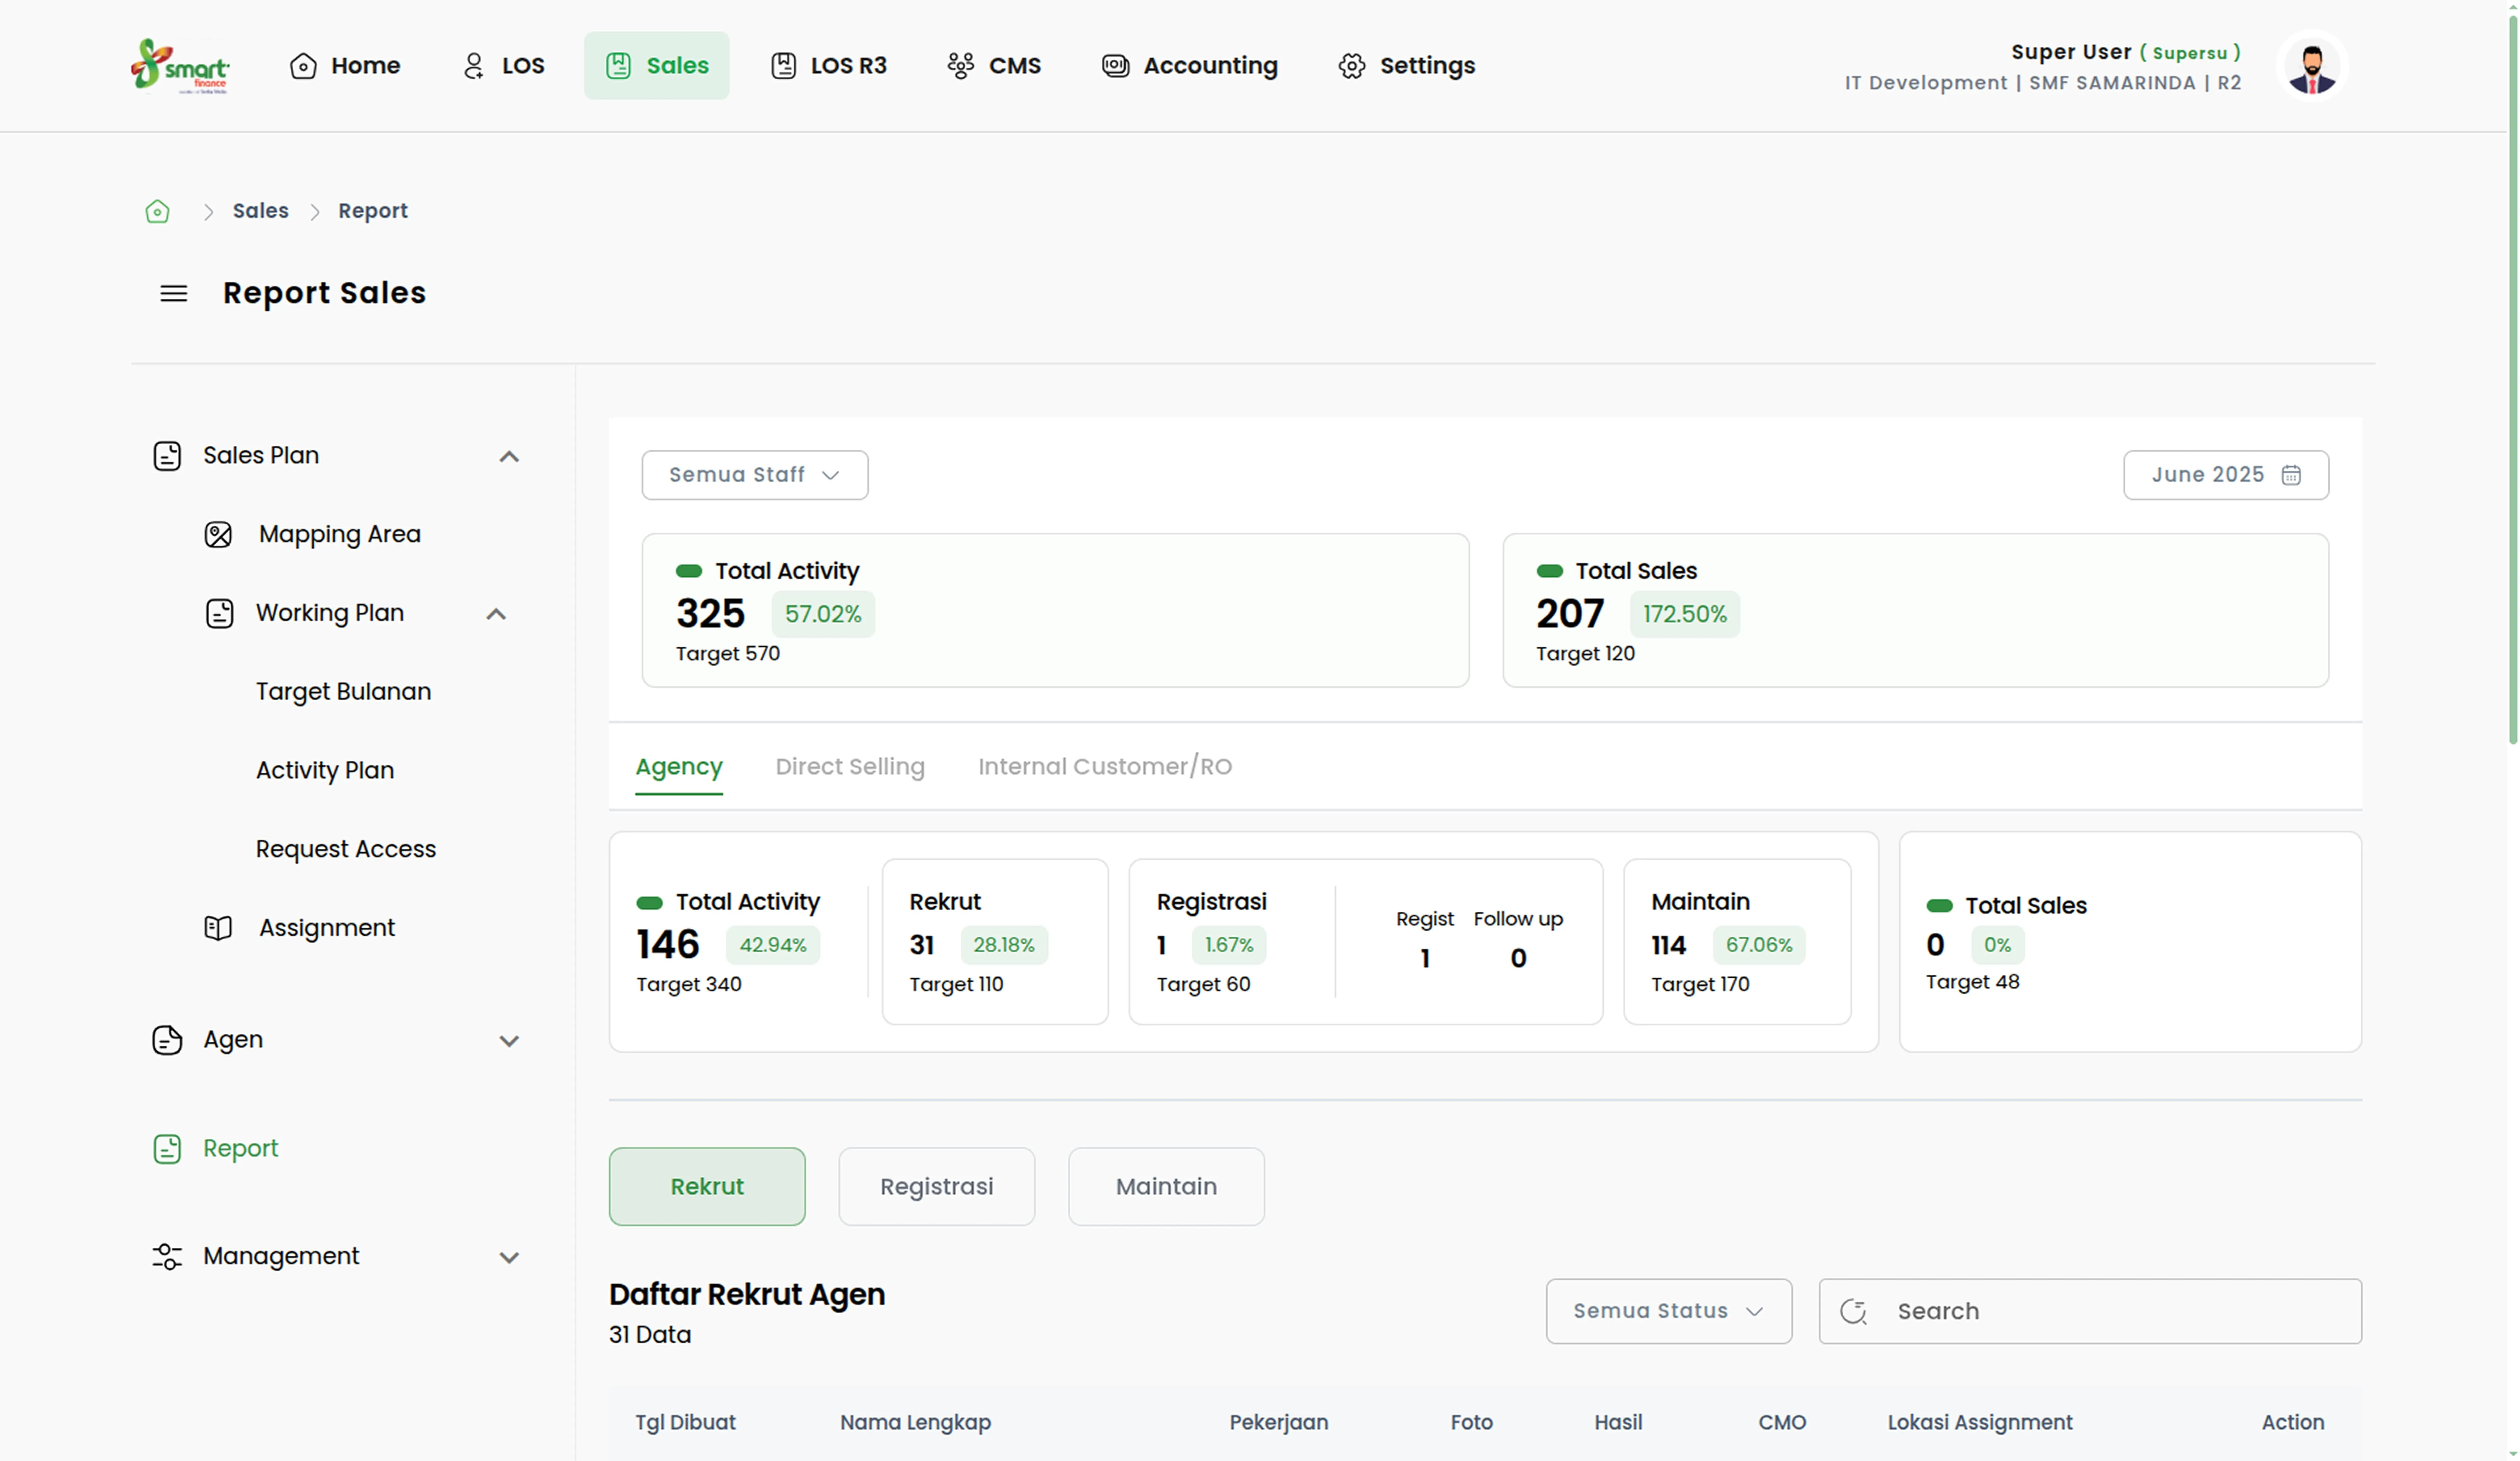
Task: Open the user profile avatar
Action: point(2312,67)
